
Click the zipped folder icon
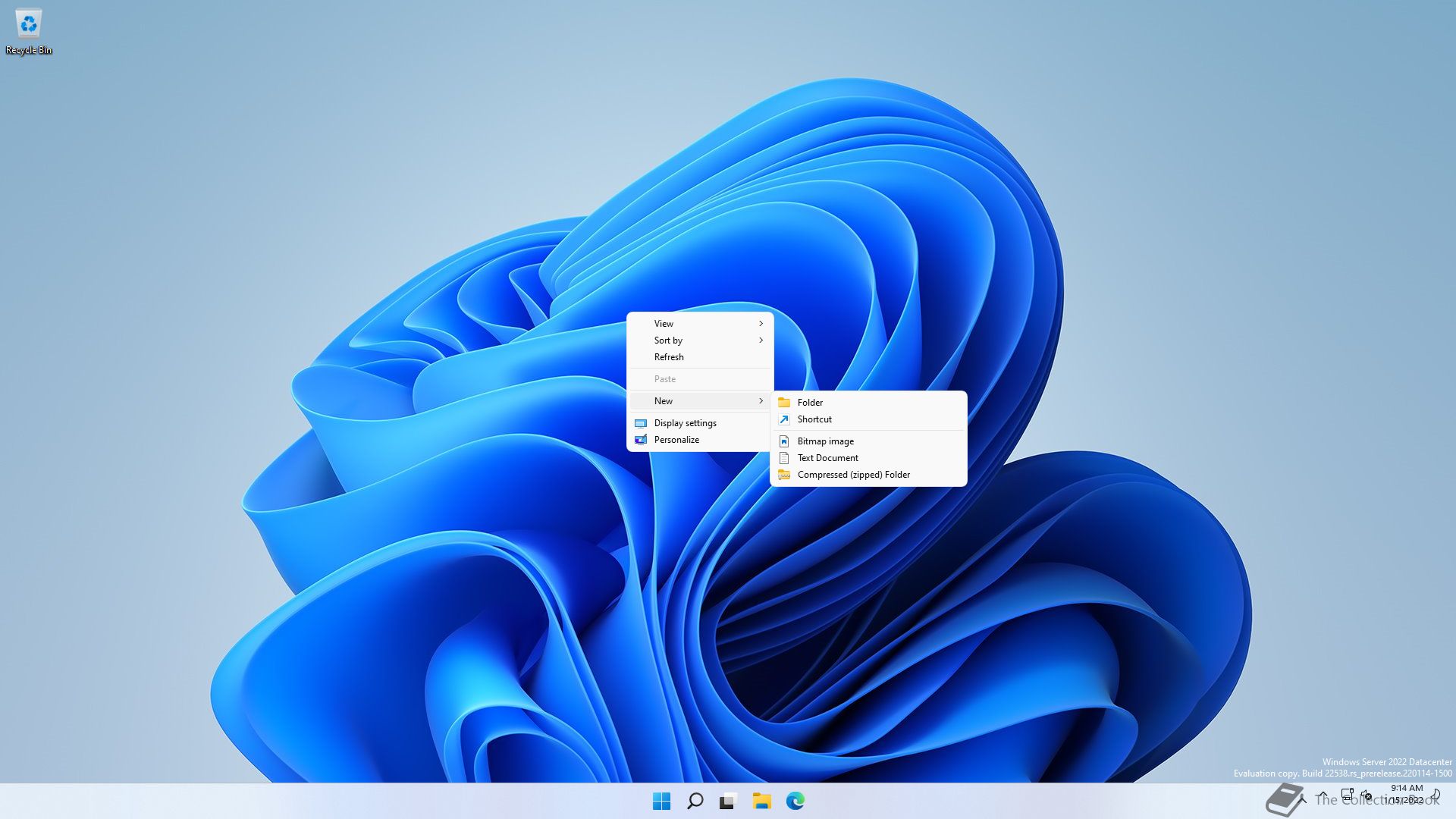784,475
